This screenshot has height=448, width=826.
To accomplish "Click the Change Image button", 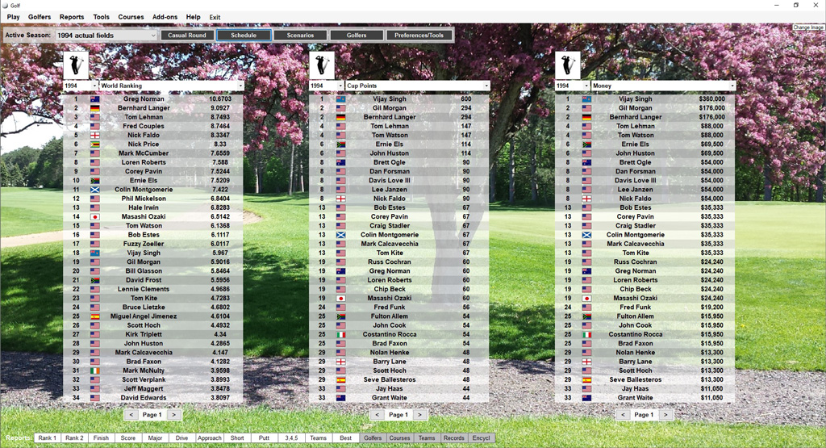I will [808, 27].
